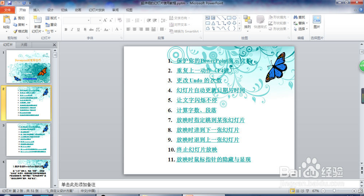The image size is (364, 196).
Task: Click the Format Painter brush icon
Action: (15, 31)
